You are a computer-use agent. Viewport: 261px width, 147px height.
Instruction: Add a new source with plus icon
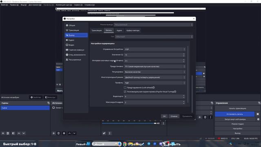[x=53, y=134]
